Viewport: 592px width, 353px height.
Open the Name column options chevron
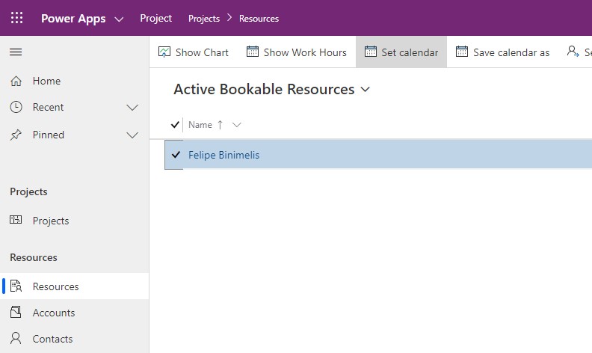[x=237, y=125]
